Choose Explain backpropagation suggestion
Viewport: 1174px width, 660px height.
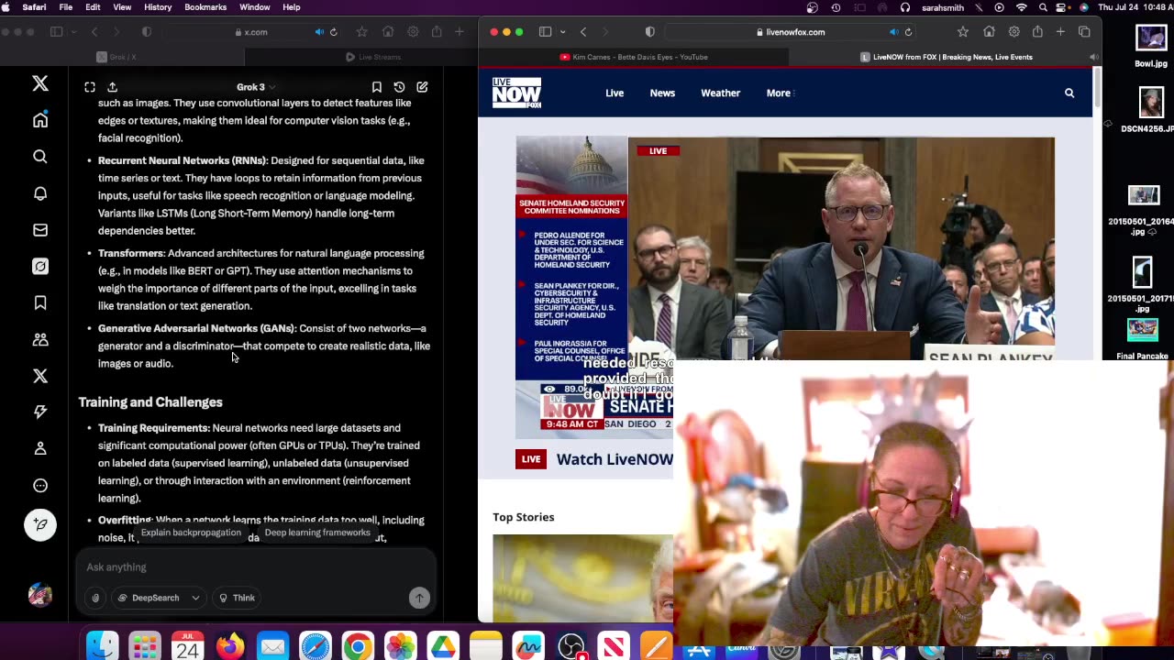[191, 533]
